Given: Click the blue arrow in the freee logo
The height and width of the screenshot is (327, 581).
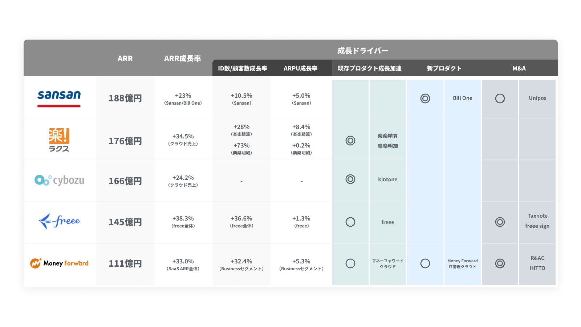Looking at the screenshot, I should (x=44, y=221).
